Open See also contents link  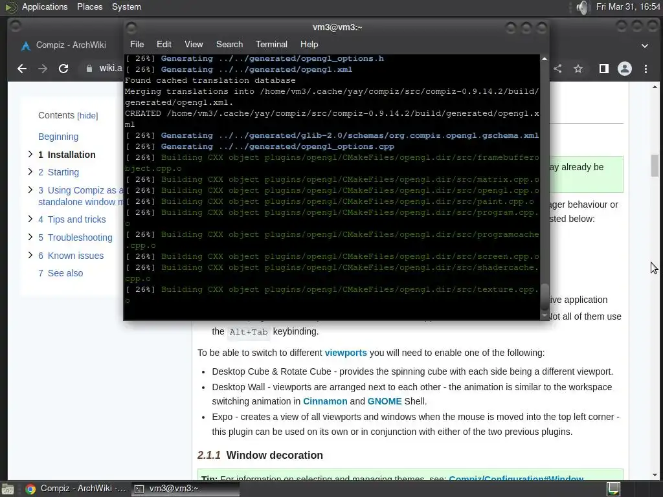[x=60, y=273]
